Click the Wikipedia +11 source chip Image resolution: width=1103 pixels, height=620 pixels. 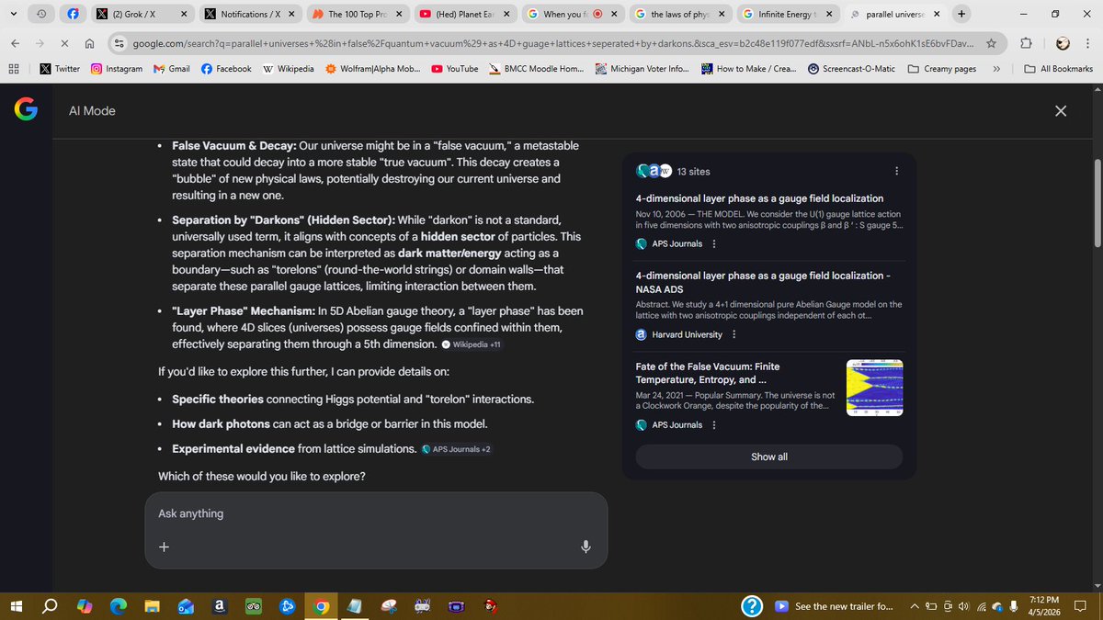[472, 344]
